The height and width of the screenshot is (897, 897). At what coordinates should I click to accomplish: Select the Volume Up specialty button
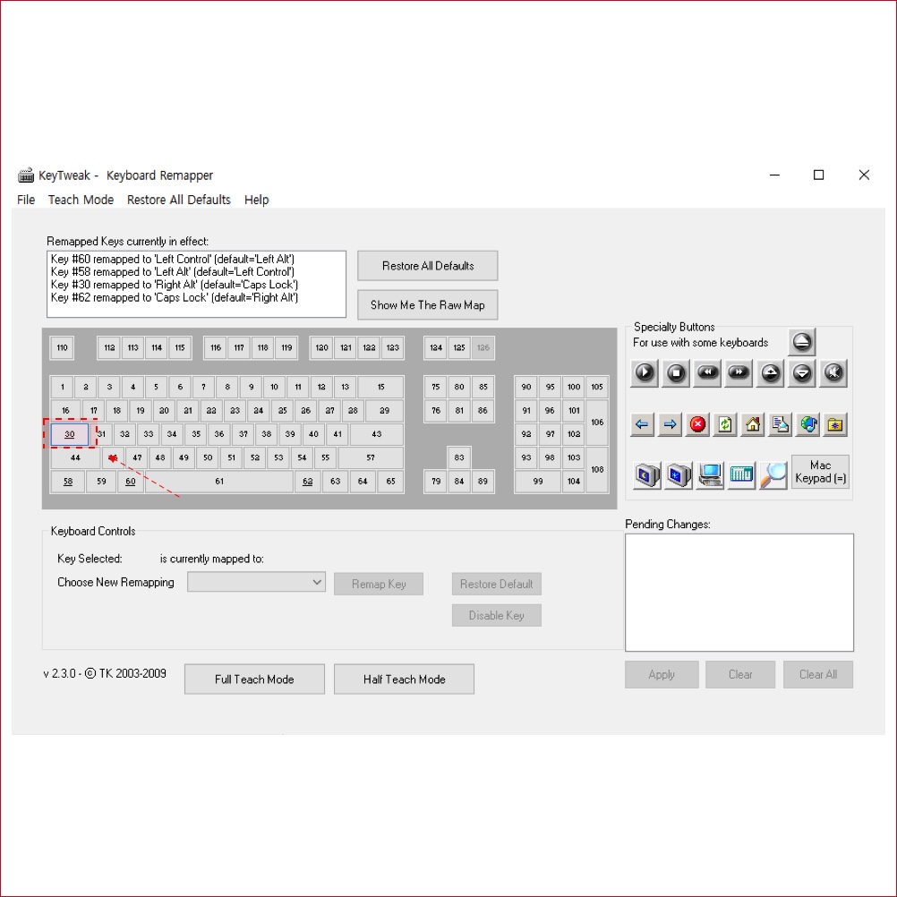(771, 373)
